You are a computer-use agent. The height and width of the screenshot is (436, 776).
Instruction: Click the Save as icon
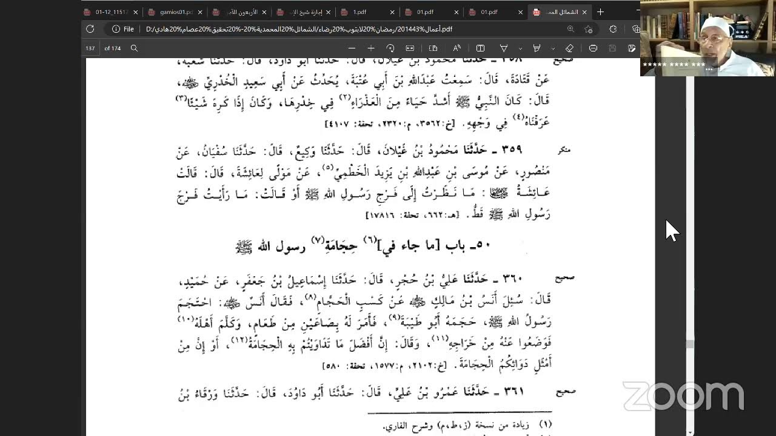[632, 48]
